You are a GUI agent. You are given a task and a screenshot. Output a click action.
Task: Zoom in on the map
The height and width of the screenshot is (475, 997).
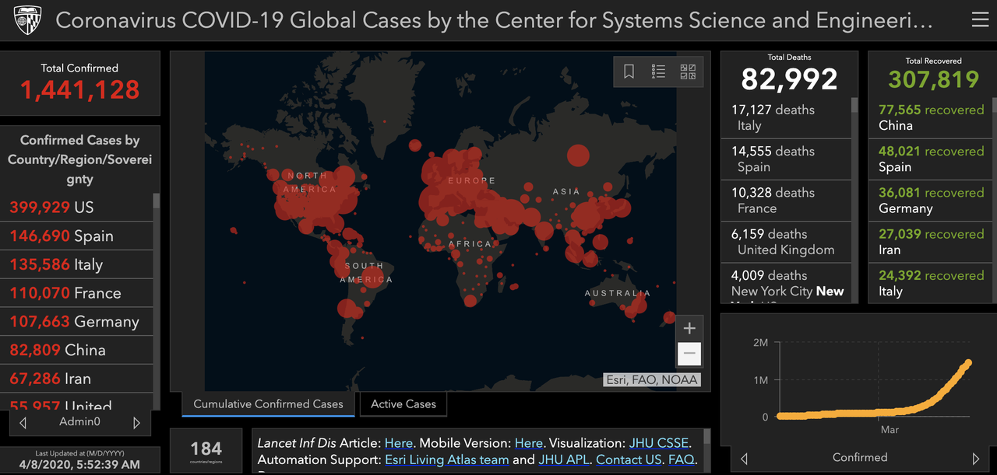click(x=689, y=328)
